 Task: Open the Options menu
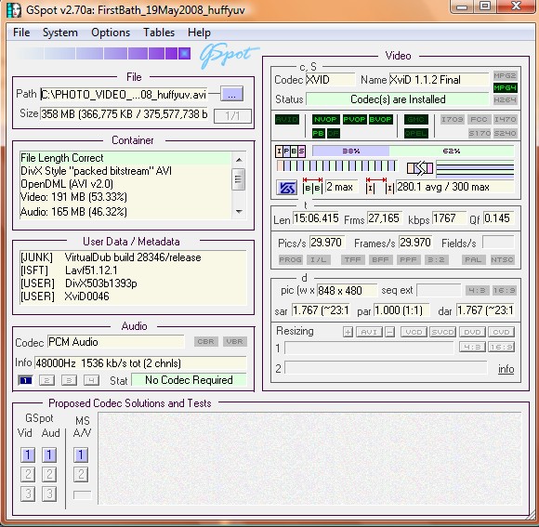coord(111,33)
